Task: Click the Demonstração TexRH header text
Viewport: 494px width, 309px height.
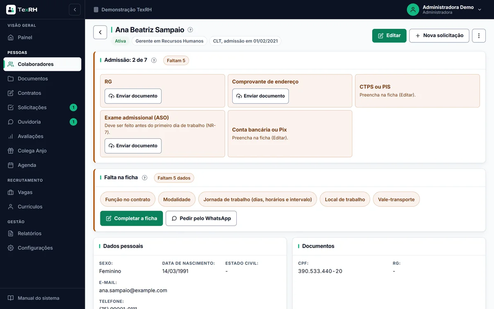Action: click(x=126, y=9)
